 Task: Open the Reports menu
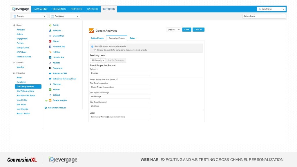tap(76, 9)
